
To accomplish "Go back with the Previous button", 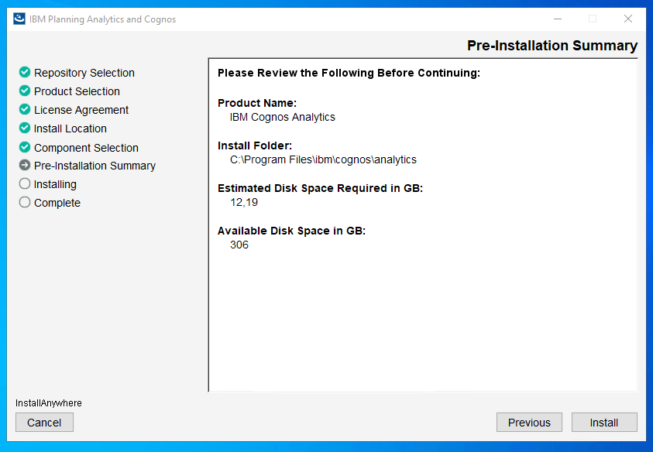I will (529, 422).
